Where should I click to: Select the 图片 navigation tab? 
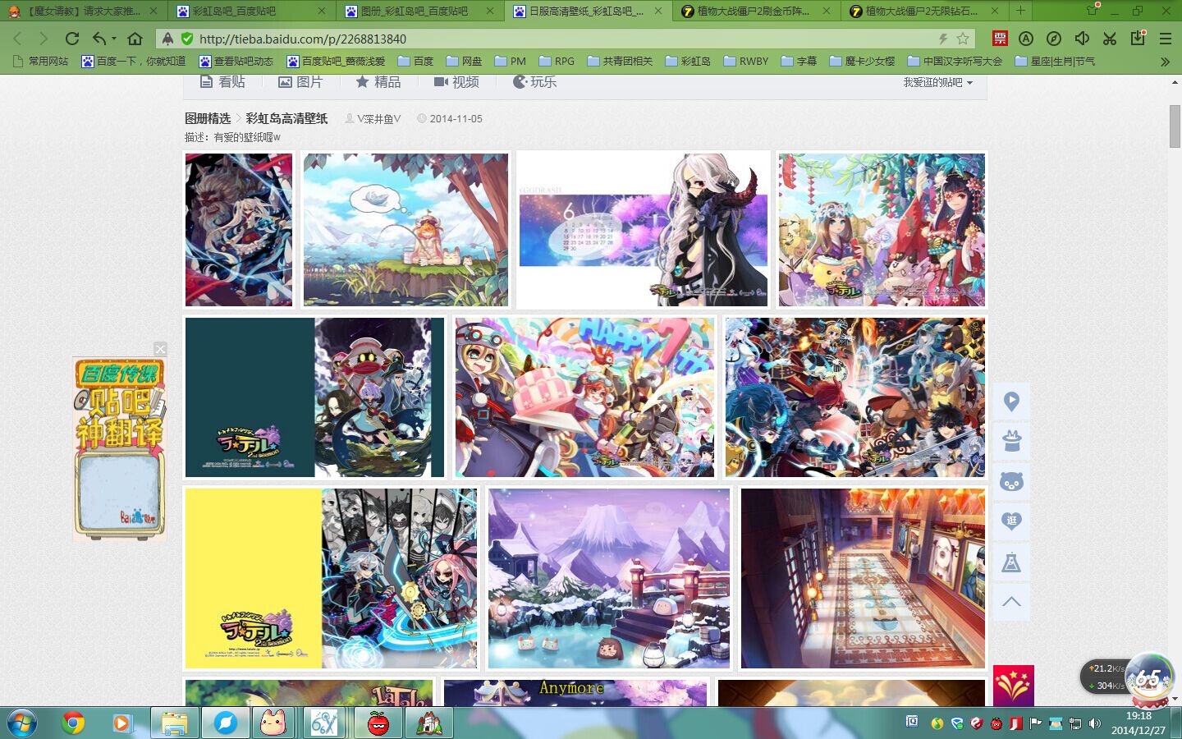300,82
